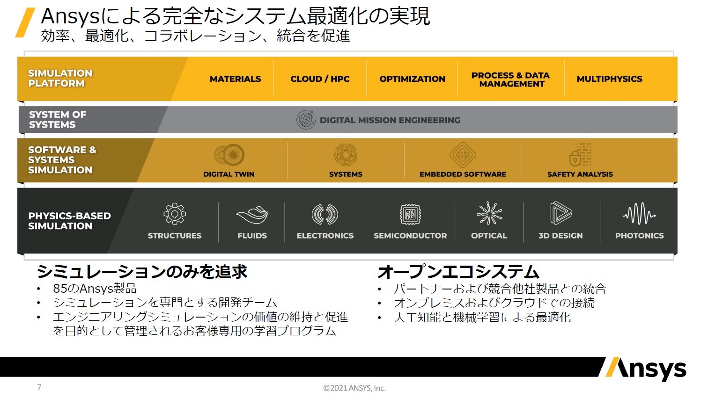Select the 3D Design triangle icon

click(x=560, y=213)
